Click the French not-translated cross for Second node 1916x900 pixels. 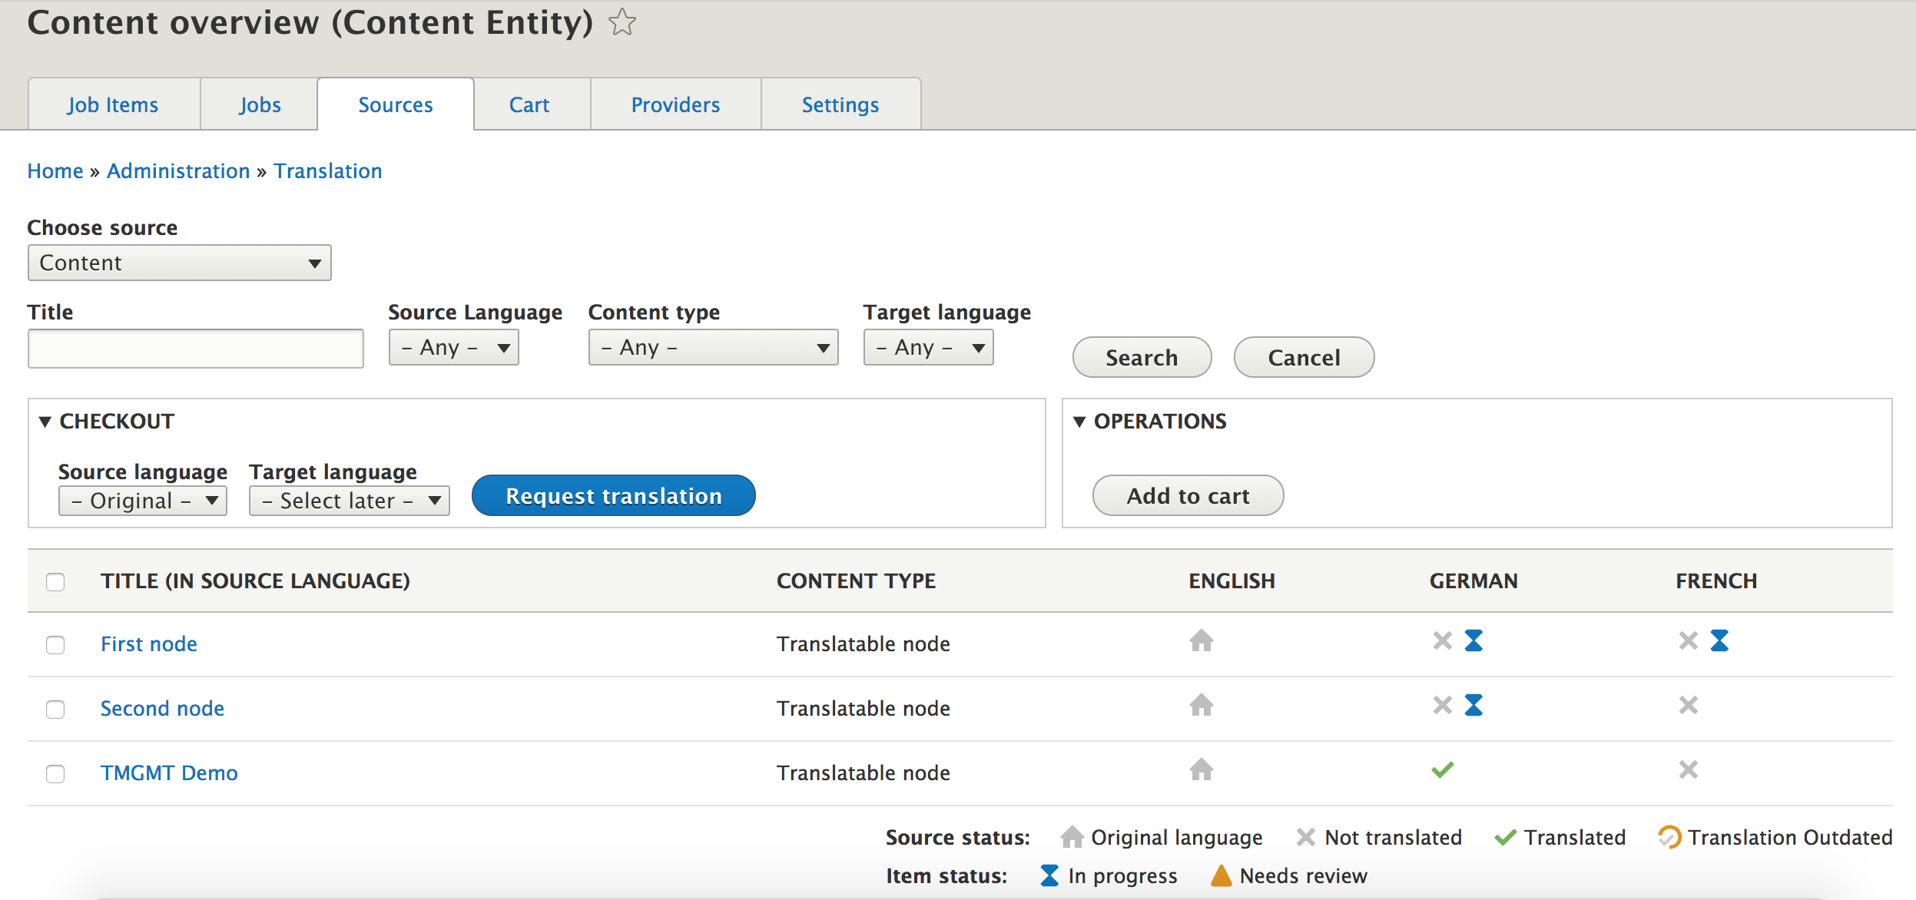pyautogui.click(x=1689, y=705)
